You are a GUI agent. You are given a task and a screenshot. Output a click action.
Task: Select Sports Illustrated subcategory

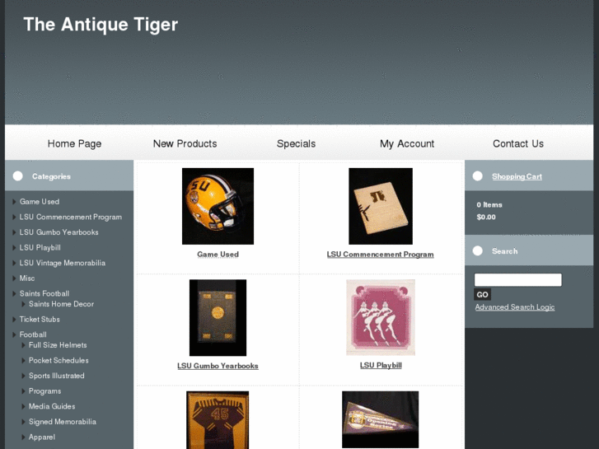(57, 376)
